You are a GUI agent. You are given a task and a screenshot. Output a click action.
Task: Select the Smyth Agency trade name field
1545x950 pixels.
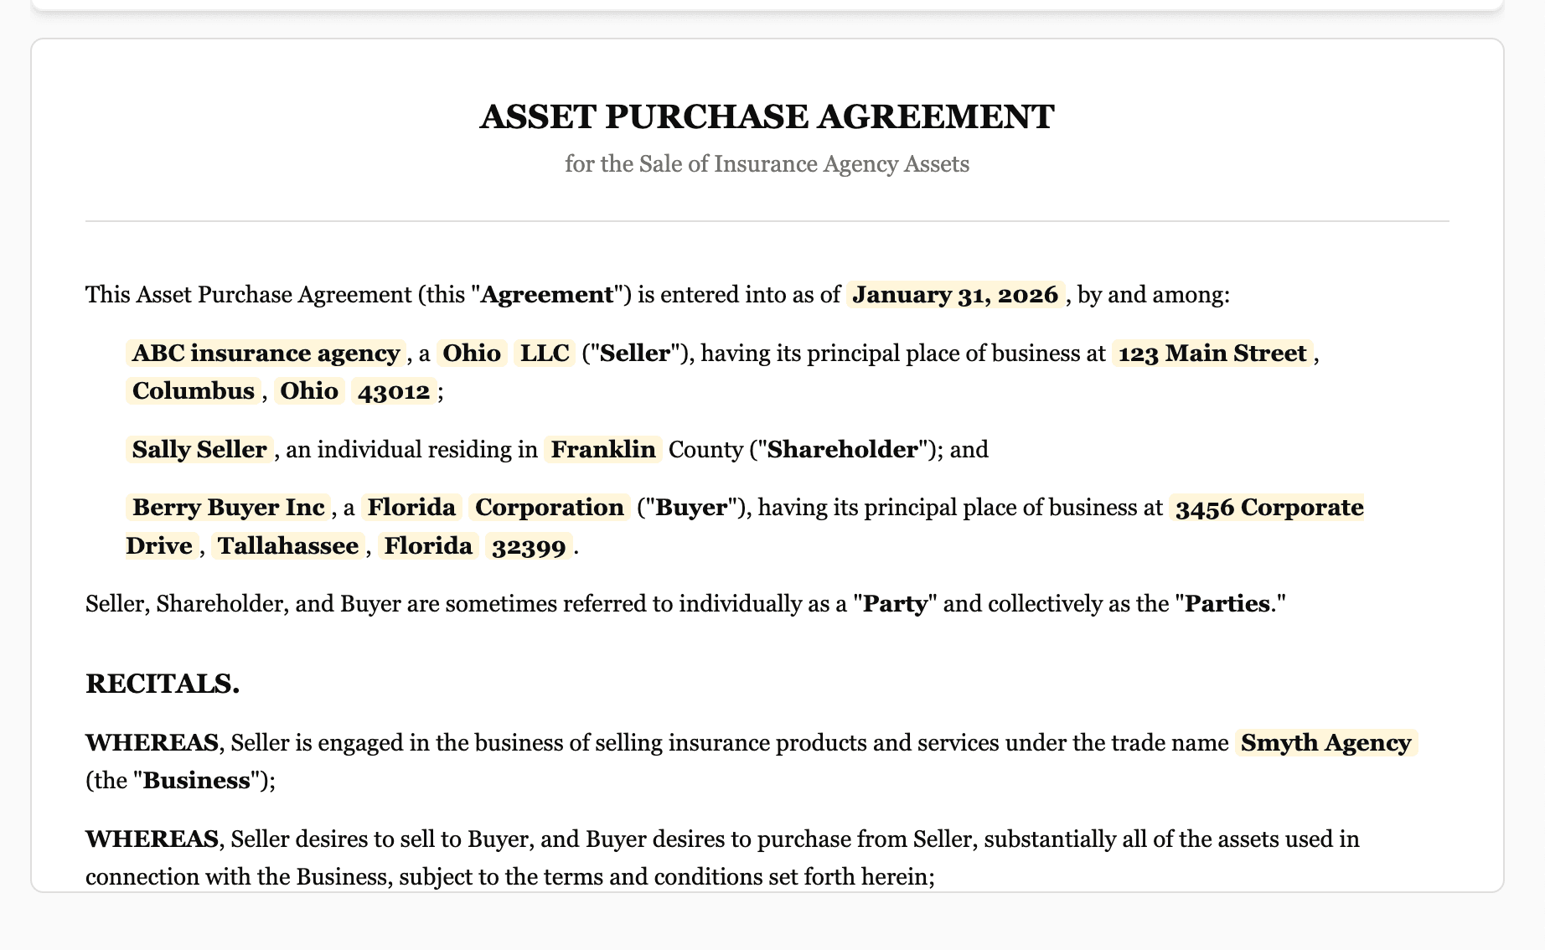(1325, 743)
